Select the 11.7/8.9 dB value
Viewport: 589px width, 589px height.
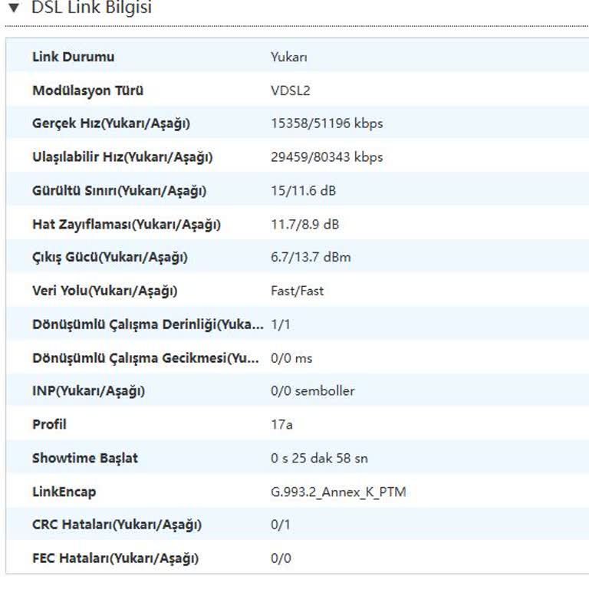305,225
